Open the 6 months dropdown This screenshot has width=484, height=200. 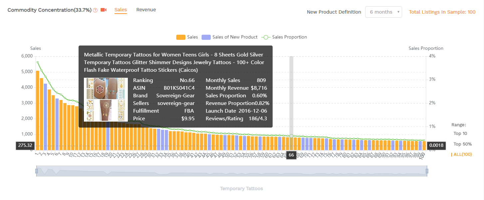(x=383, y=12)
